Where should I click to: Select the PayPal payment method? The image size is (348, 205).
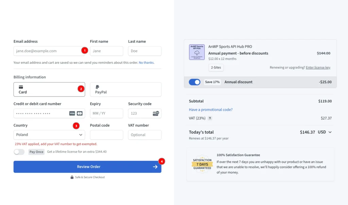point(126,90)
